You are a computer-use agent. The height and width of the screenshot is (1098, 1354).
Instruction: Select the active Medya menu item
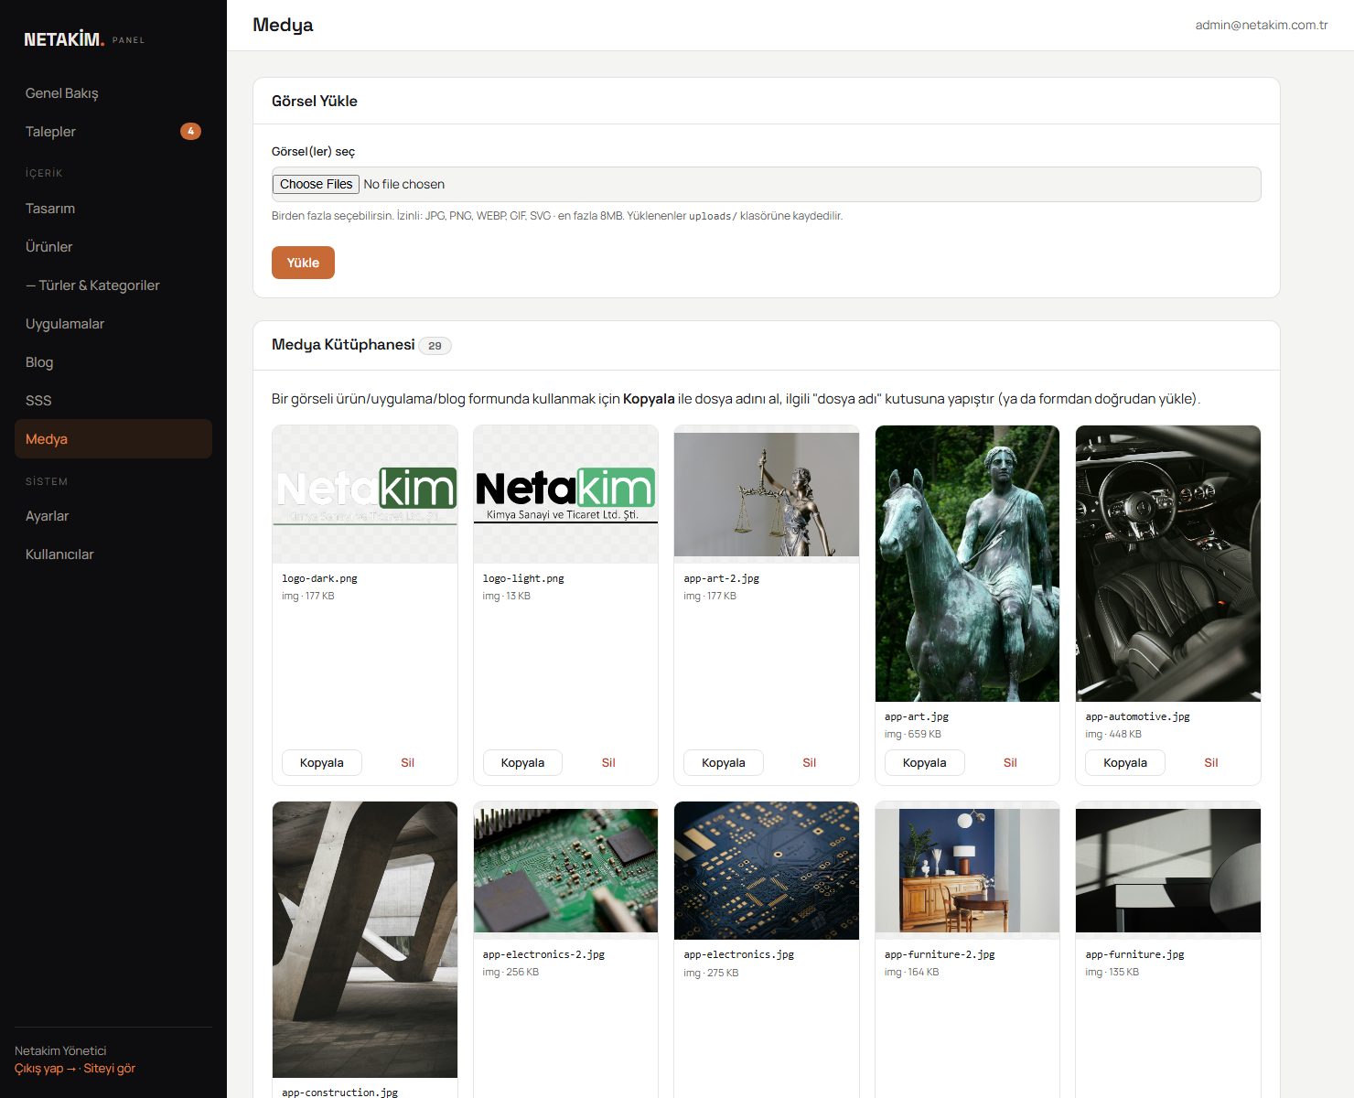[x=113, y=439]
